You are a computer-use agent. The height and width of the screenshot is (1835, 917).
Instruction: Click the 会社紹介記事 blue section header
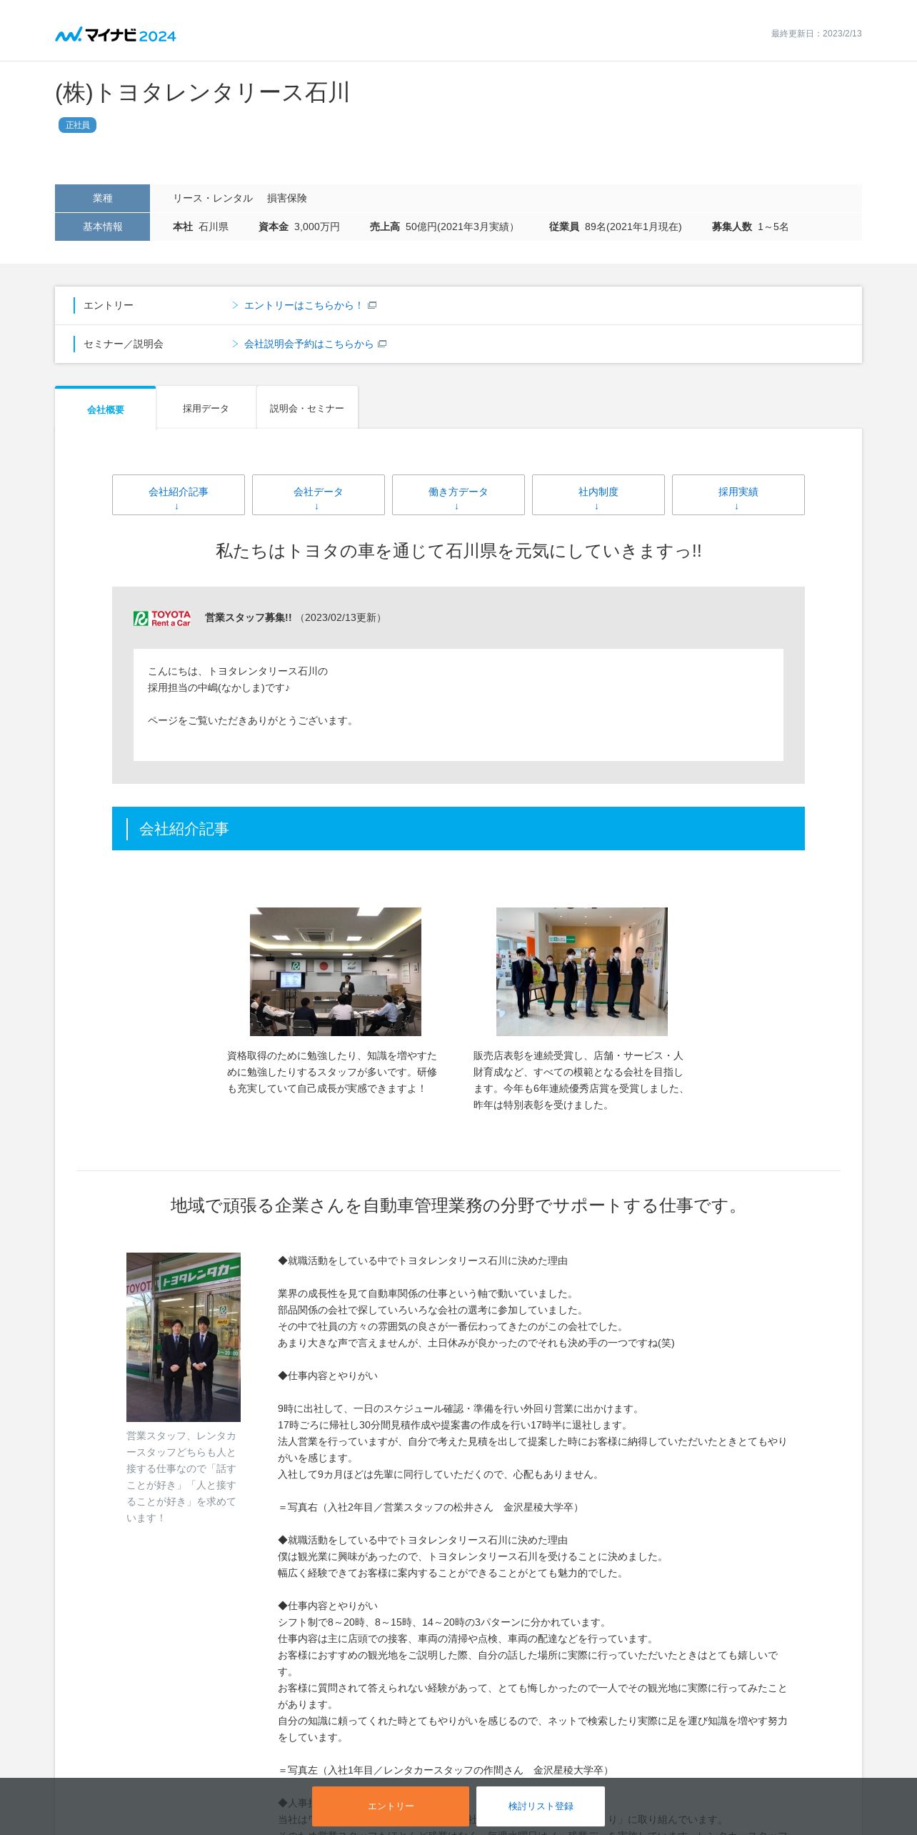[459, 829]
